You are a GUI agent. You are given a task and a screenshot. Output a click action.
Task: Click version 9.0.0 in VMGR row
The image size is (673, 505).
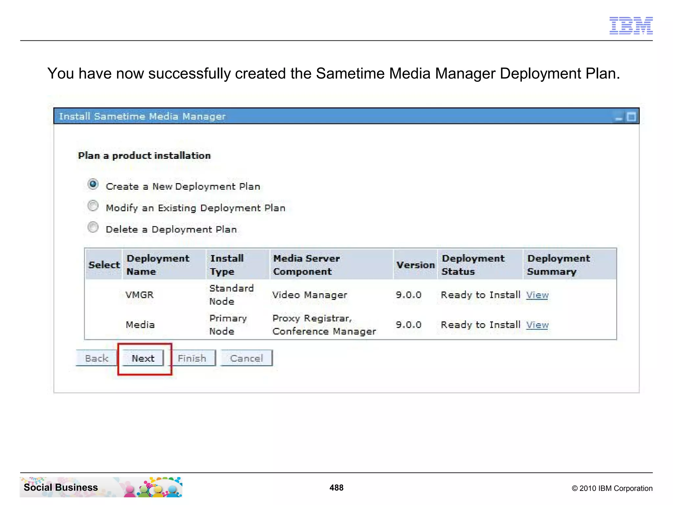[408, 295]
